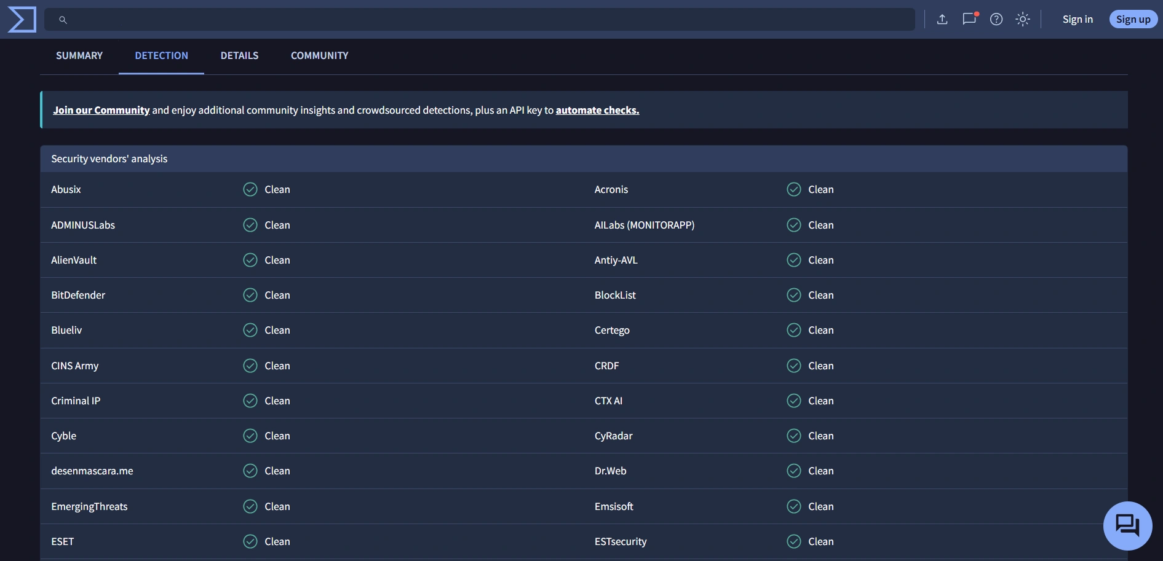Select the AlienVault vendor name

coord(74,260)
